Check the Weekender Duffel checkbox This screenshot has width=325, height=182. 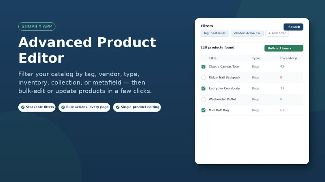click(204, 99)
